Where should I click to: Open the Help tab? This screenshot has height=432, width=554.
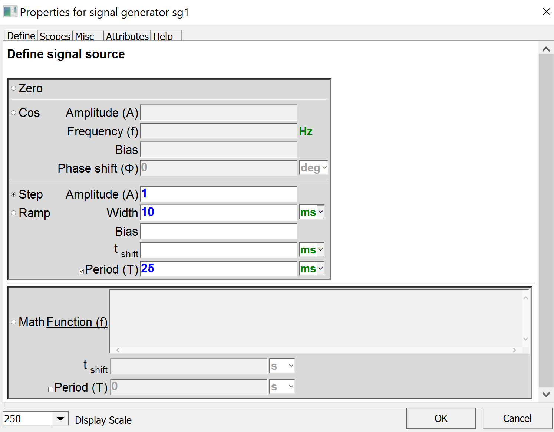(x=163, y=36)
